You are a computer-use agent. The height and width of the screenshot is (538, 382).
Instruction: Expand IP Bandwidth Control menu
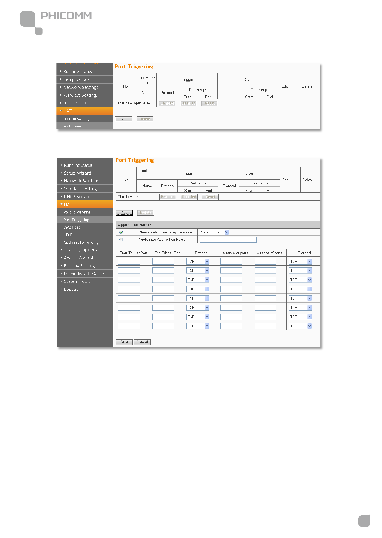click(85, 273)
